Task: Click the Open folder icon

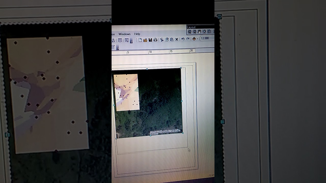Action: [x=145, y=40]
